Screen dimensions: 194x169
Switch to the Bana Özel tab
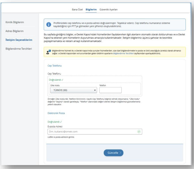point(78,10)
